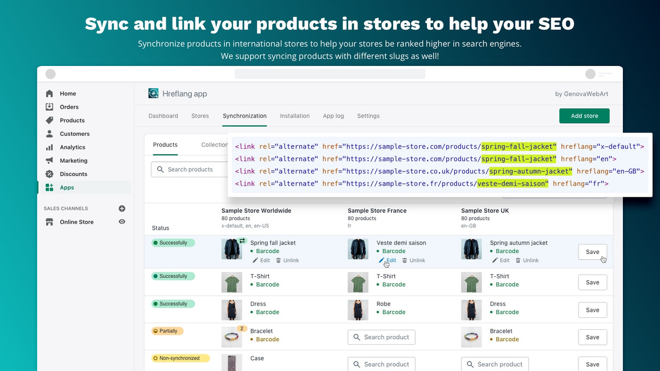Click the Add store button
The height and width of the screenshot is (371, 660).
coord(584,116)
